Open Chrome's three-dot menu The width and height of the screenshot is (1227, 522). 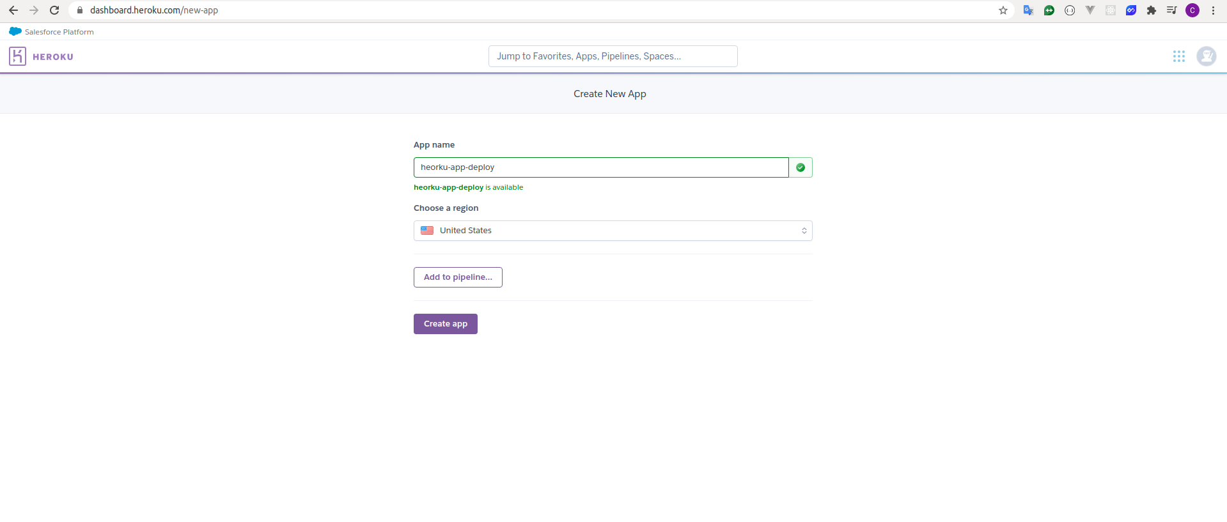pyautogui.click(x=1213, y=10)
